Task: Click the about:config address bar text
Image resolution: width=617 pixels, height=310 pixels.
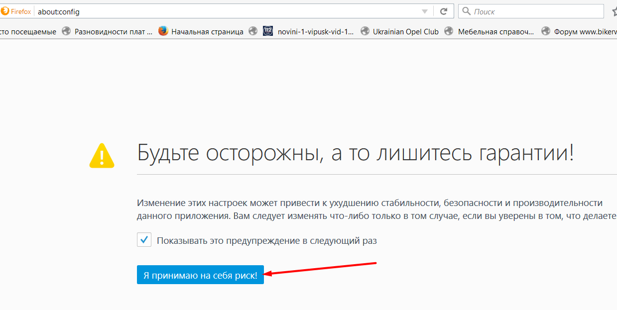Action: 58,11
